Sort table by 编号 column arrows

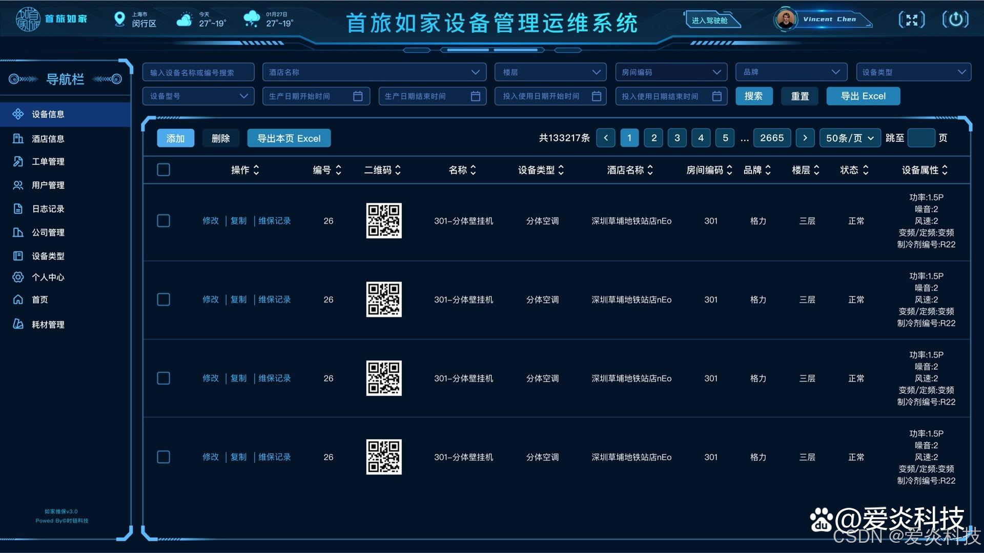point(338,170)
